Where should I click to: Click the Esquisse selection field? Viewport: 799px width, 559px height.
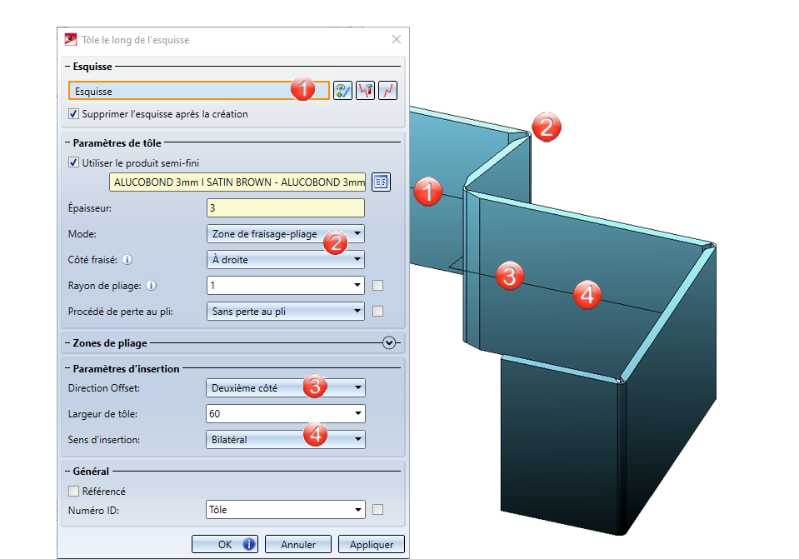click(x=199, y=91)
